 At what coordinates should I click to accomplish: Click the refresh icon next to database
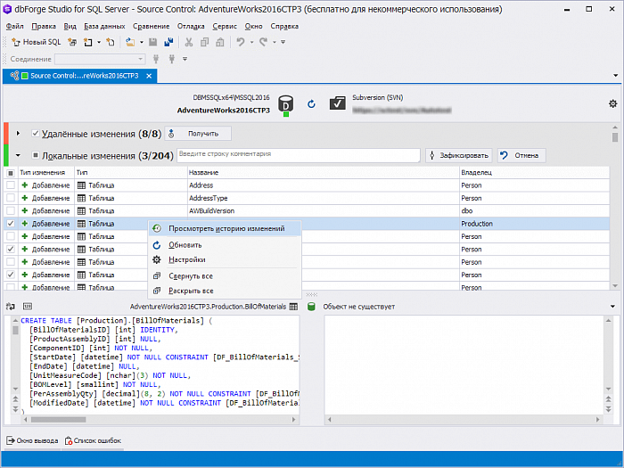pos(311,104)
